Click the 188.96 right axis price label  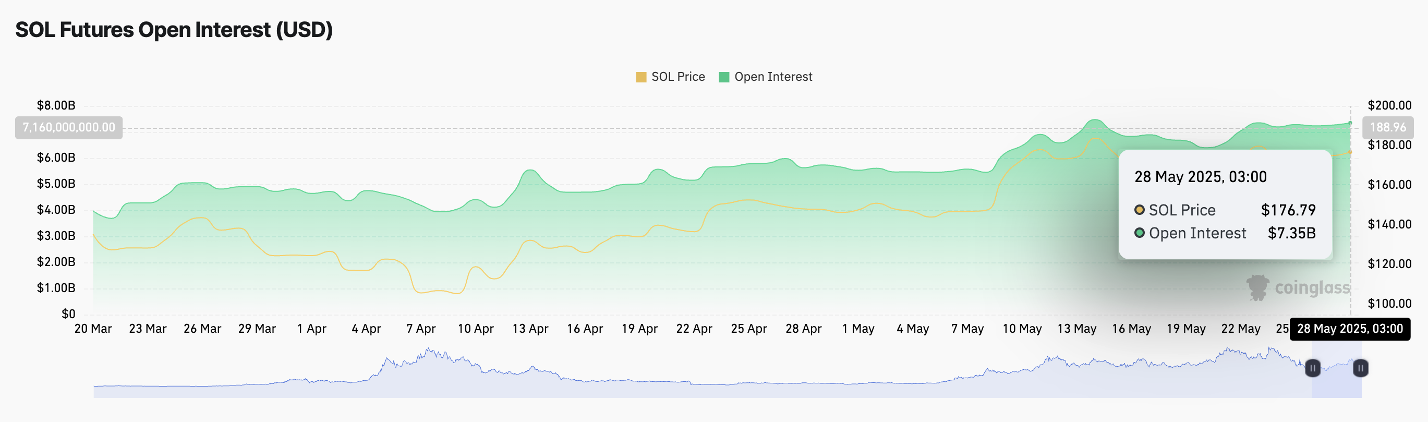coord(1387,128)
